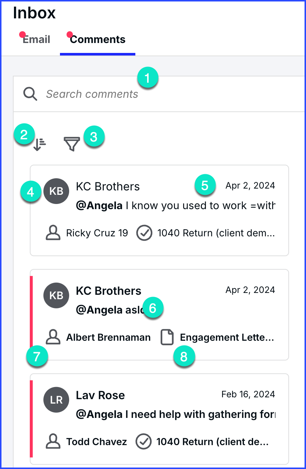Open the Engagement Letter document link
The width and height of the screenshot is (306, 469).
(x=227, y=337)
